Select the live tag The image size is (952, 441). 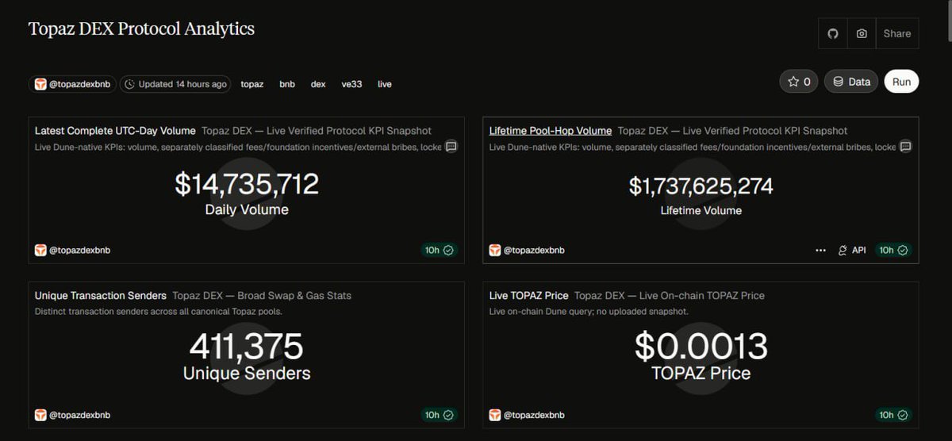pyautogui.click(x=385, y=84)
